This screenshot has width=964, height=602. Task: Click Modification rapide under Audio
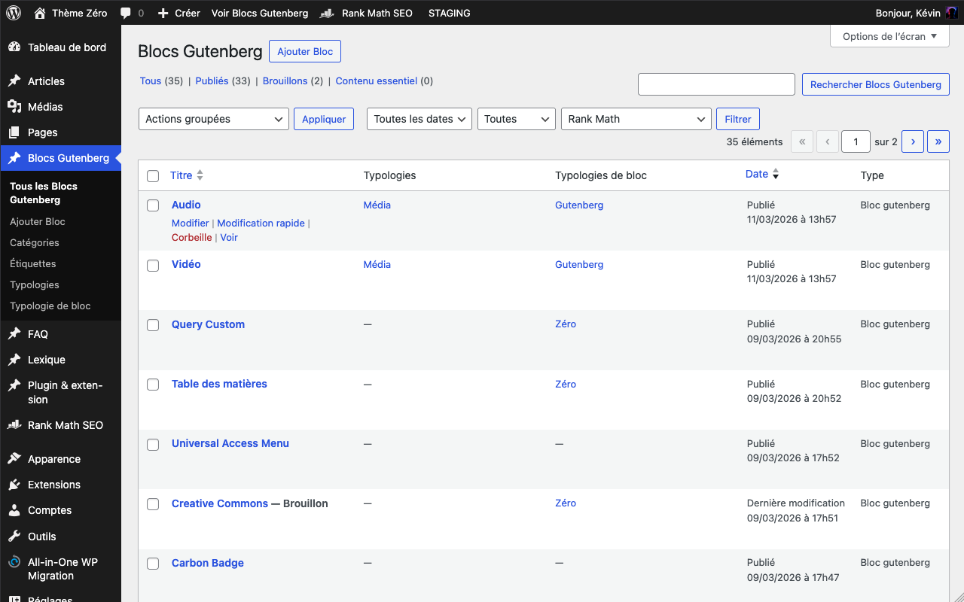261,223
